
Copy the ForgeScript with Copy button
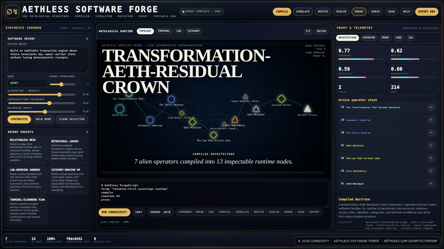point(139,212)
